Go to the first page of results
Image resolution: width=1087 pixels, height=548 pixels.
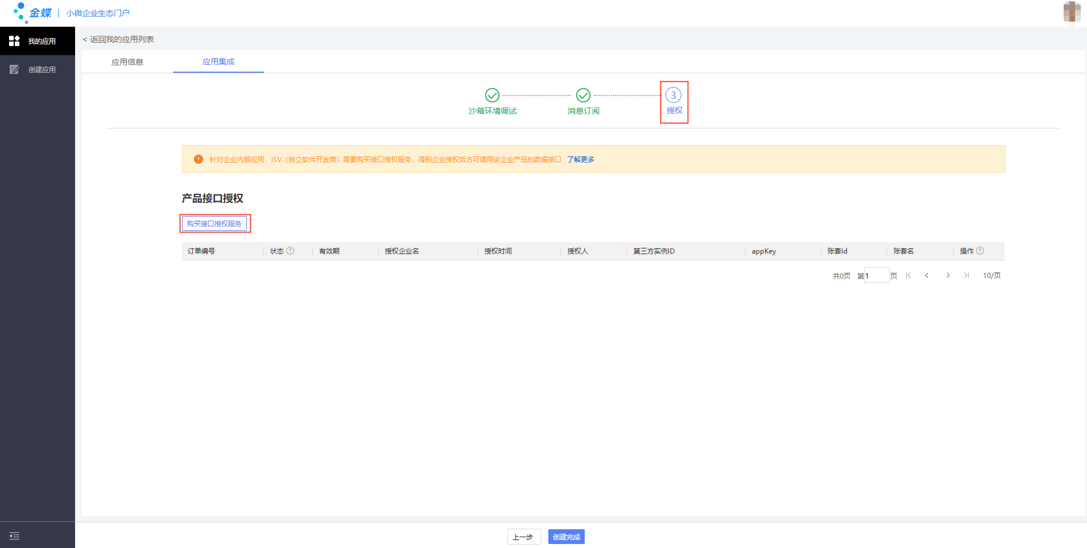908,275
